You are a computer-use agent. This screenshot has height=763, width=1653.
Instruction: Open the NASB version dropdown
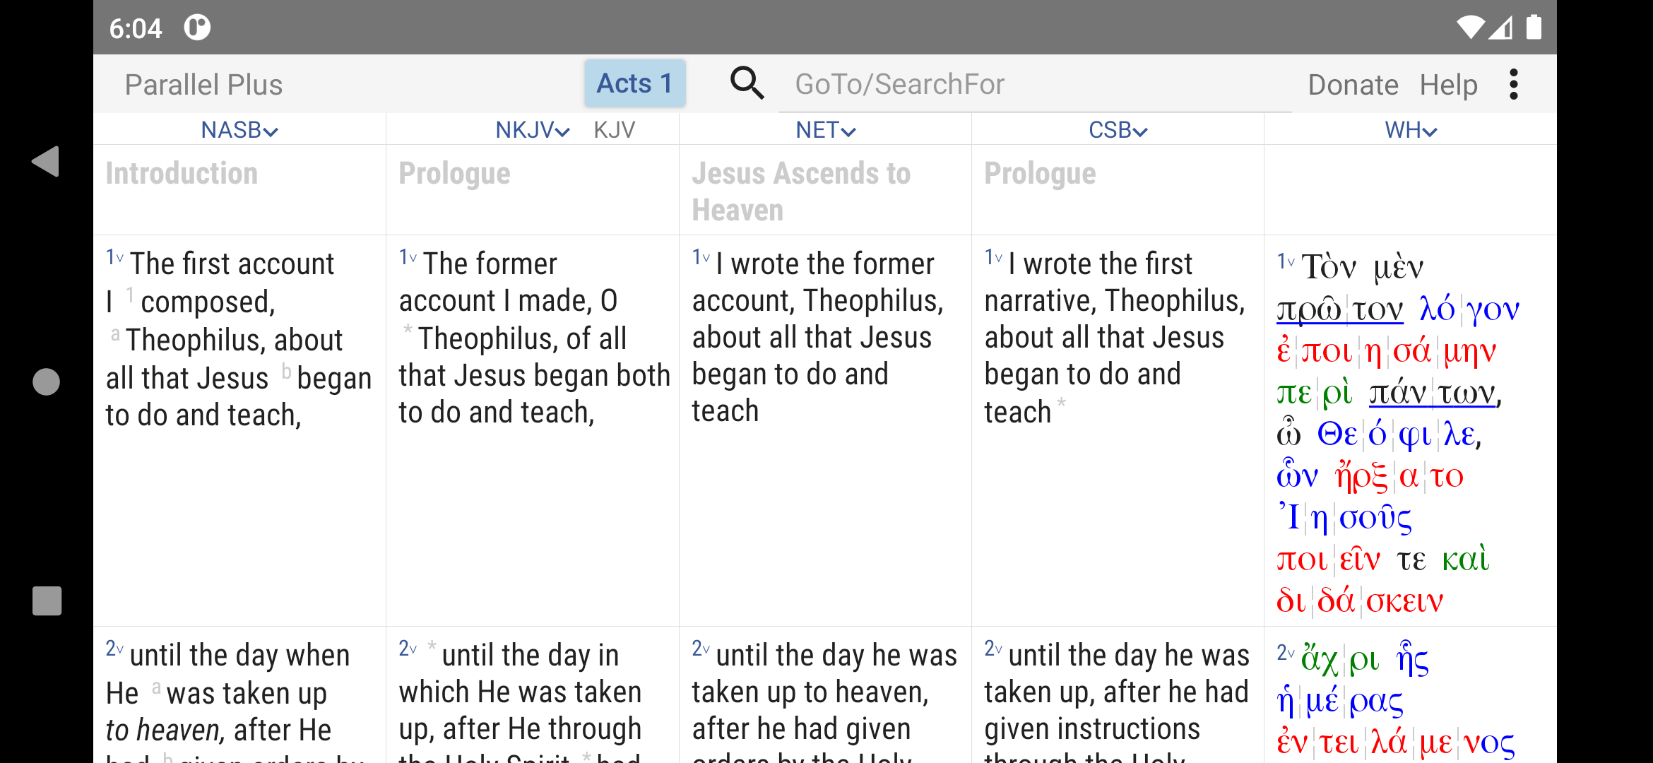(x=239, y=130)
